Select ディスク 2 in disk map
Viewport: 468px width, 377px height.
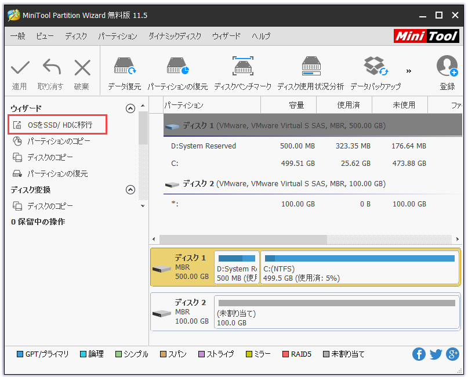coord(182,311)
